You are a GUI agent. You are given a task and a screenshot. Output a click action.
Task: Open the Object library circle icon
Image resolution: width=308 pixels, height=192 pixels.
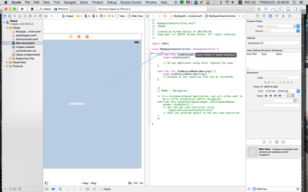click(x=277, y=142)
